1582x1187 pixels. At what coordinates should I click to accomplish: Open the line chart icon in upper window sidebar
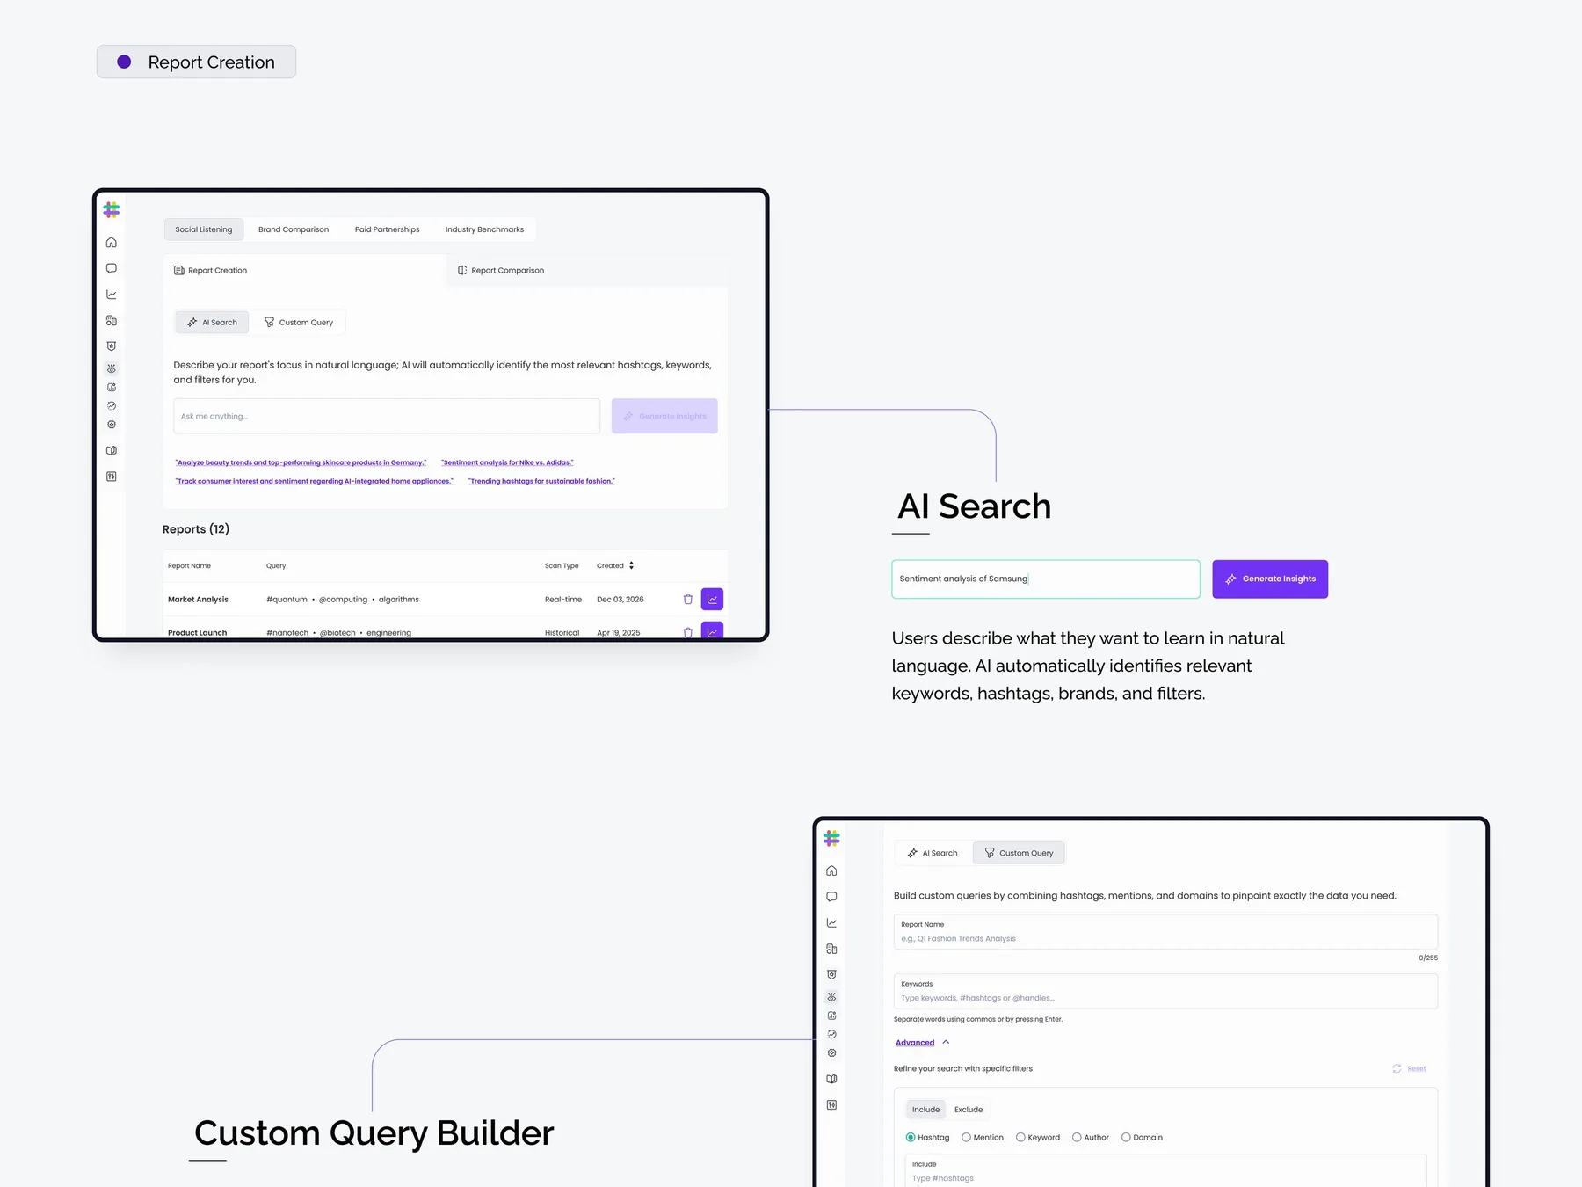coord(112,295)
